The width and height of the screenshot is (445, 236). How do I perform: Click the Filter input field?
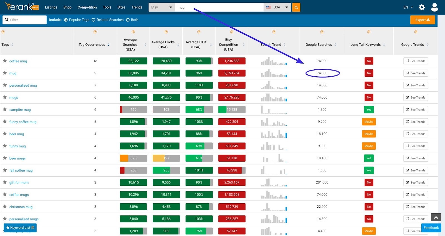click(x=24, y=20)
